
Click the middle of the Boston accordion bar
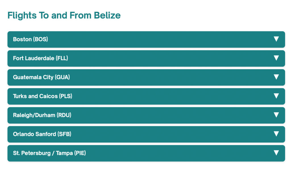click(146, 39)
